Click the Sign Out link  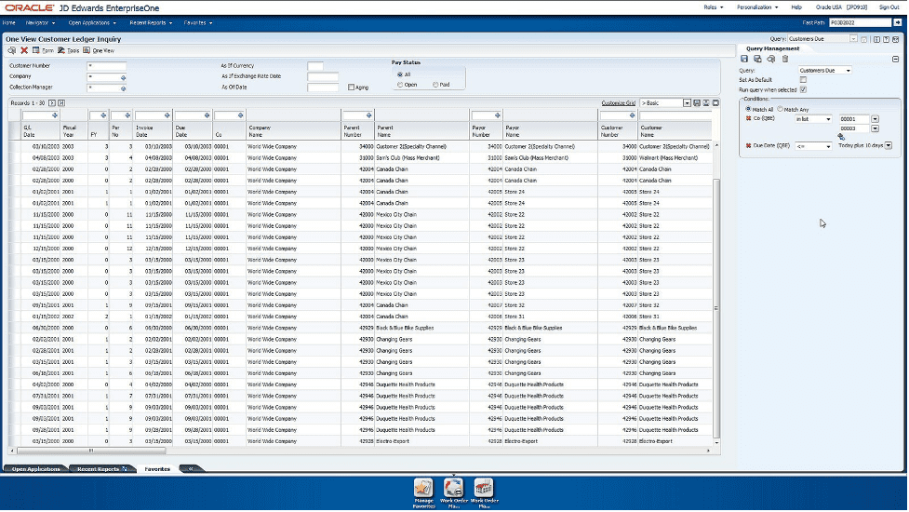(x=889, y=7)
